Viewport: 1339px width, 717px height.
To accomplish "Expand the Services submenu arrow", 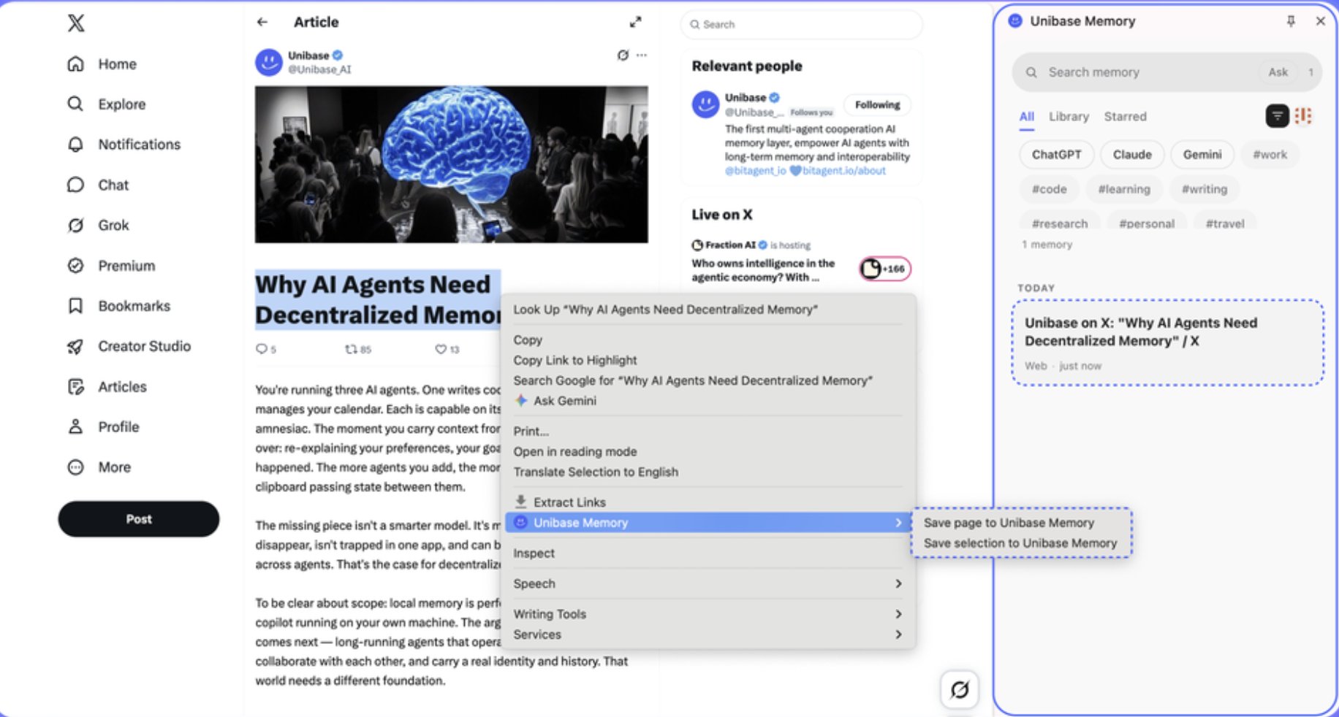I will [898, 634].
